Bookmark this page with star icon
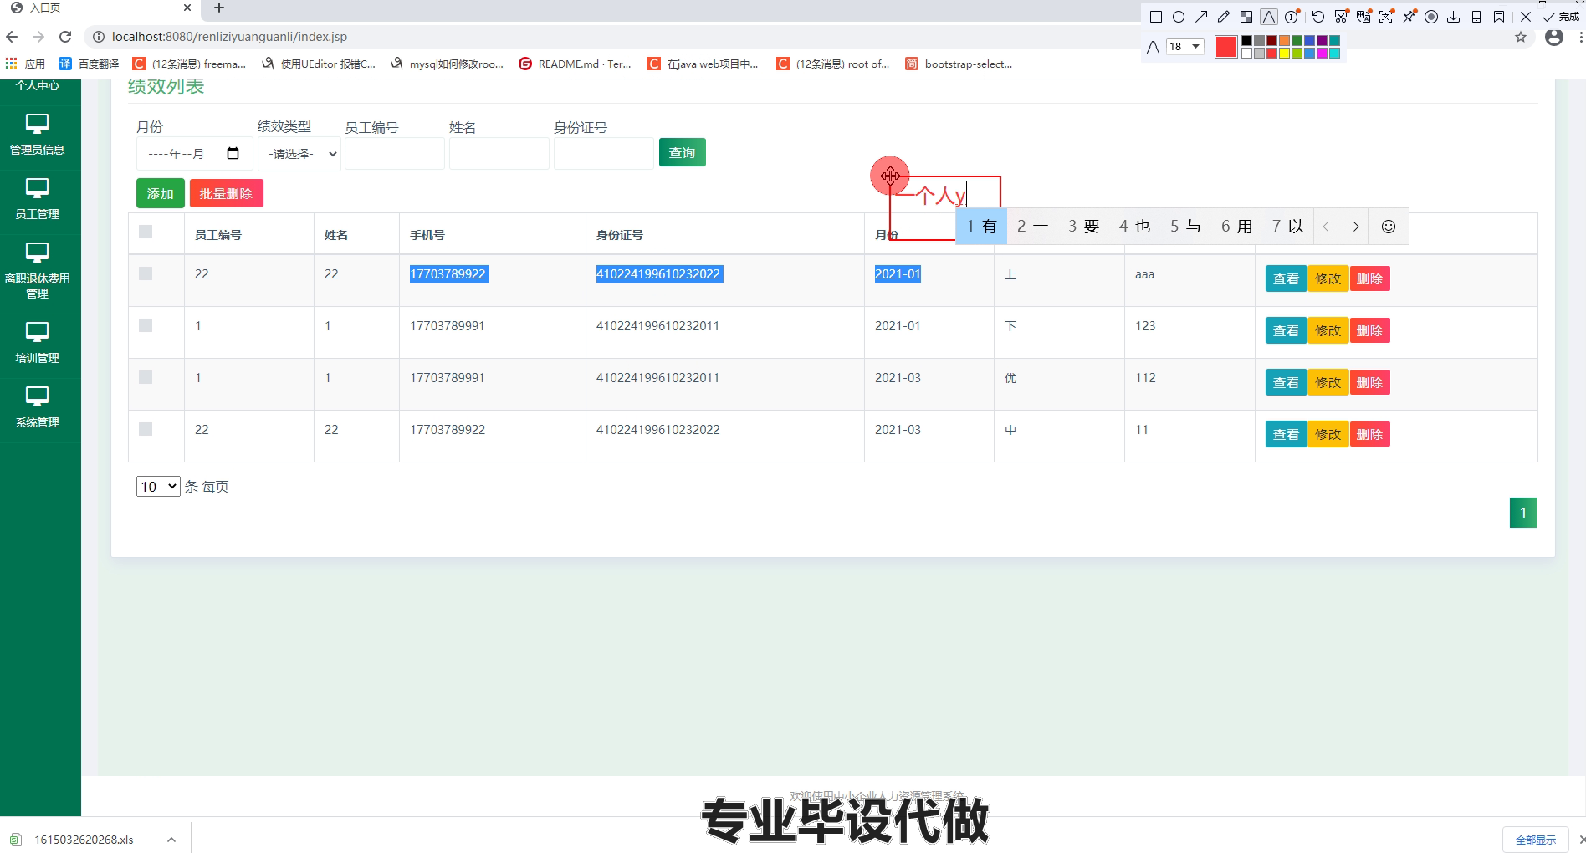This screenshot has width=1586, height=853. 1521,37
